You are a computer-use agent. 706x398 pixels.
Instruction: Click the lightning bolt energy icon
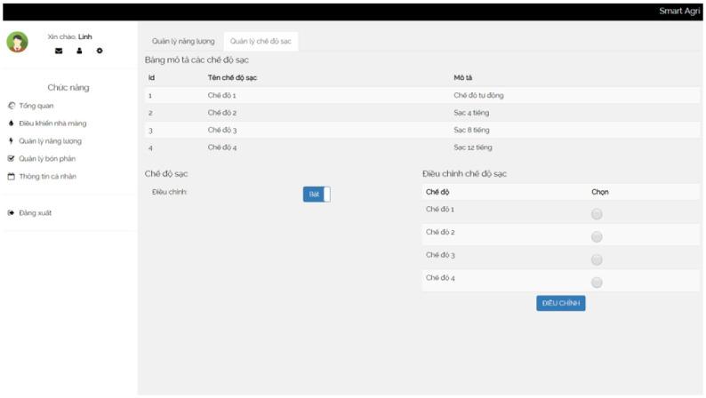[x=11, y=141]
